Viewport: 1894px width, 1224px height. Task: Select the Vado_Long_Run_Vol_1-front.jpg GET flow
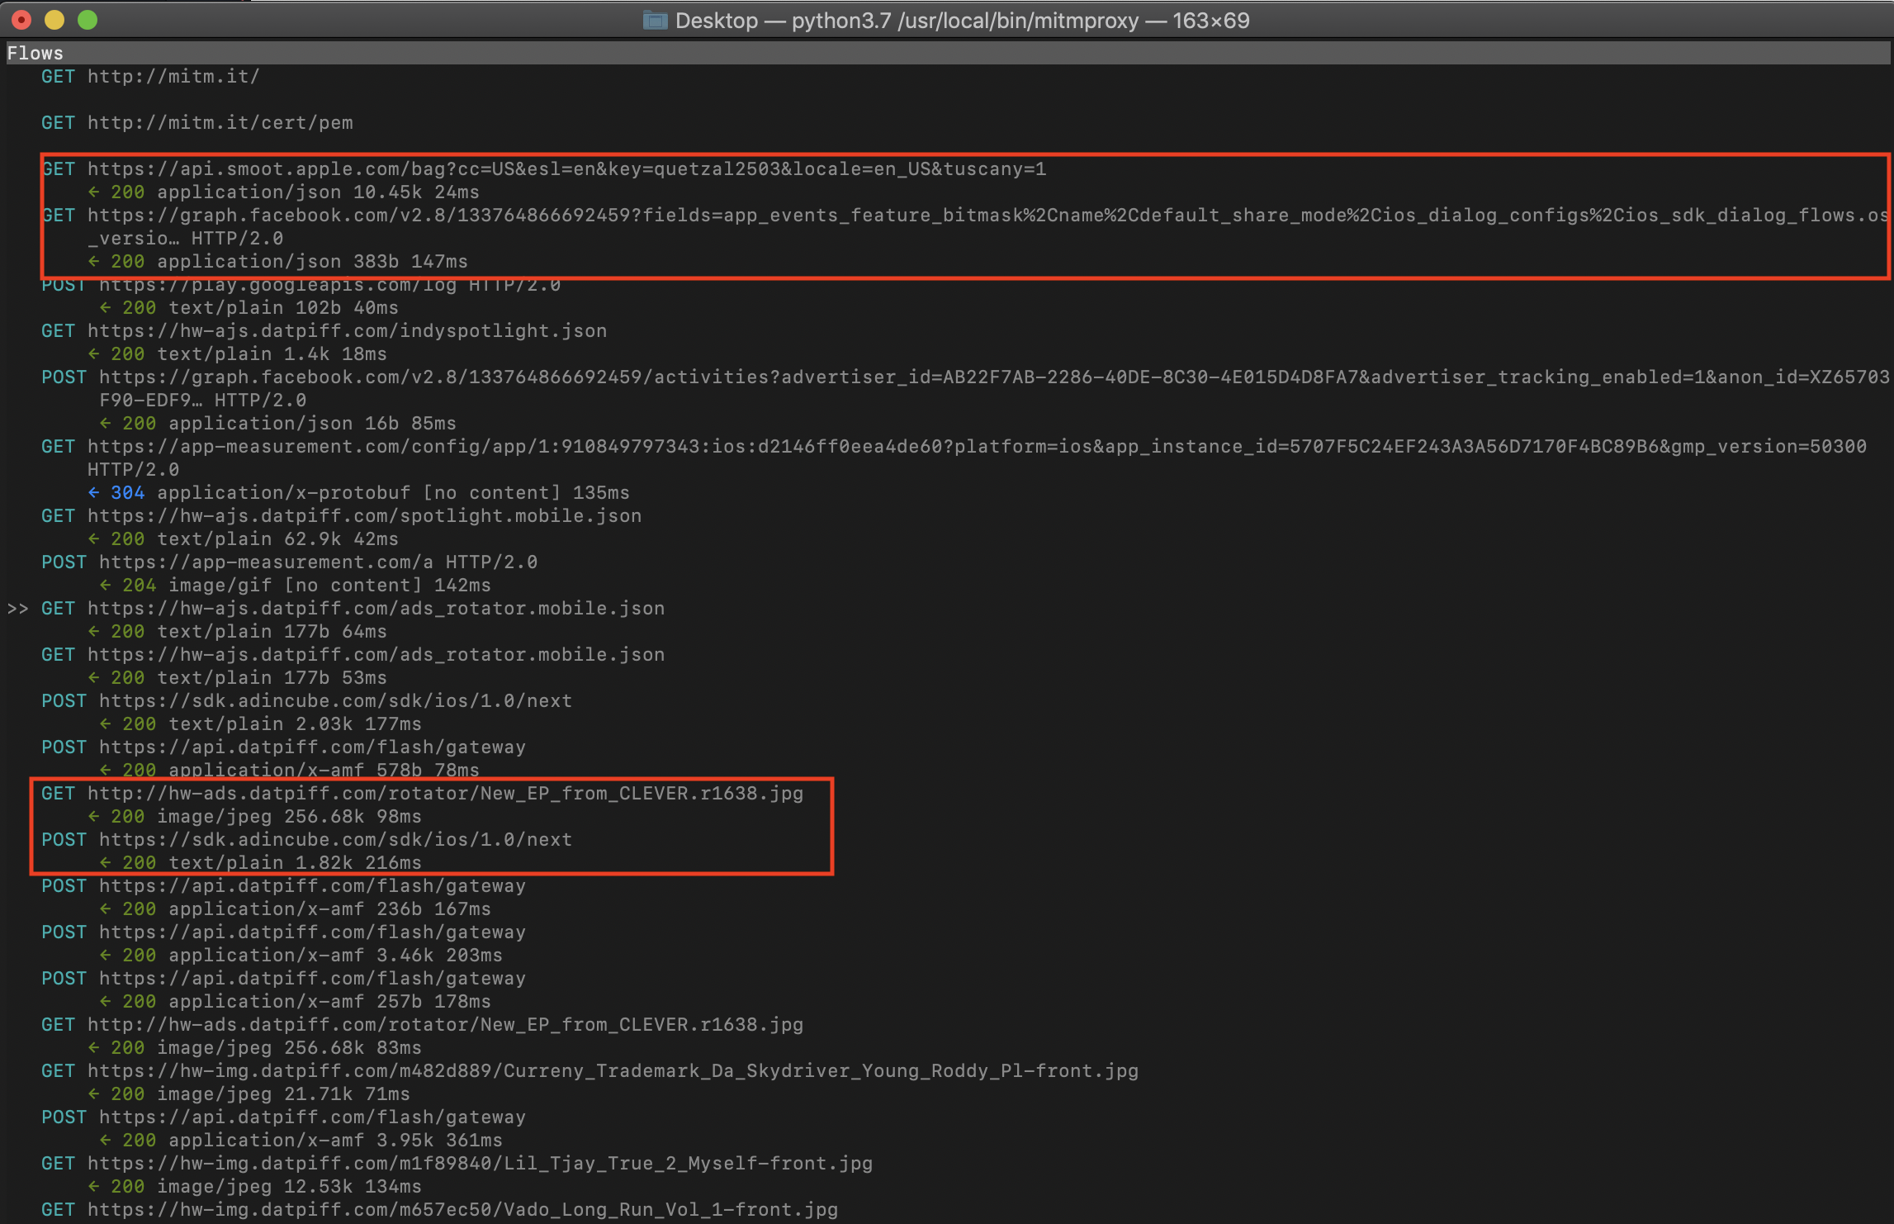pos(440,1210)
